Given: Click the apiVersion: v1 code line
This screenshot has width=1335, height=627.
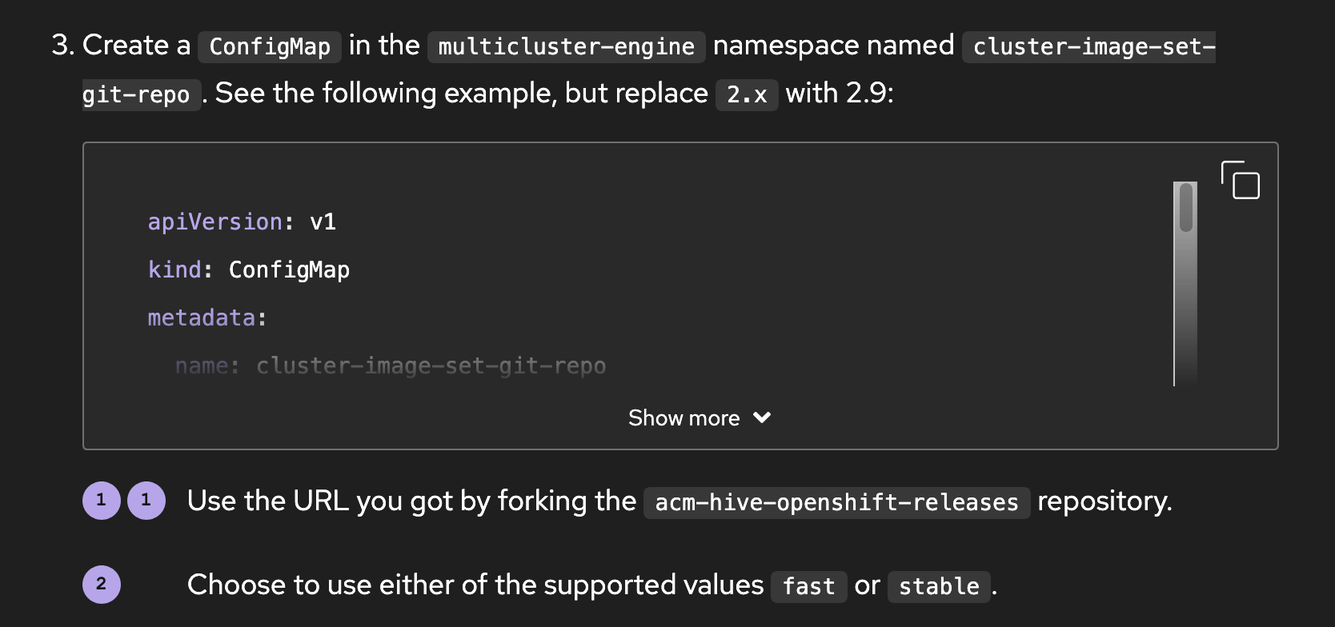Looking at the screenshot, I should 242,222.
